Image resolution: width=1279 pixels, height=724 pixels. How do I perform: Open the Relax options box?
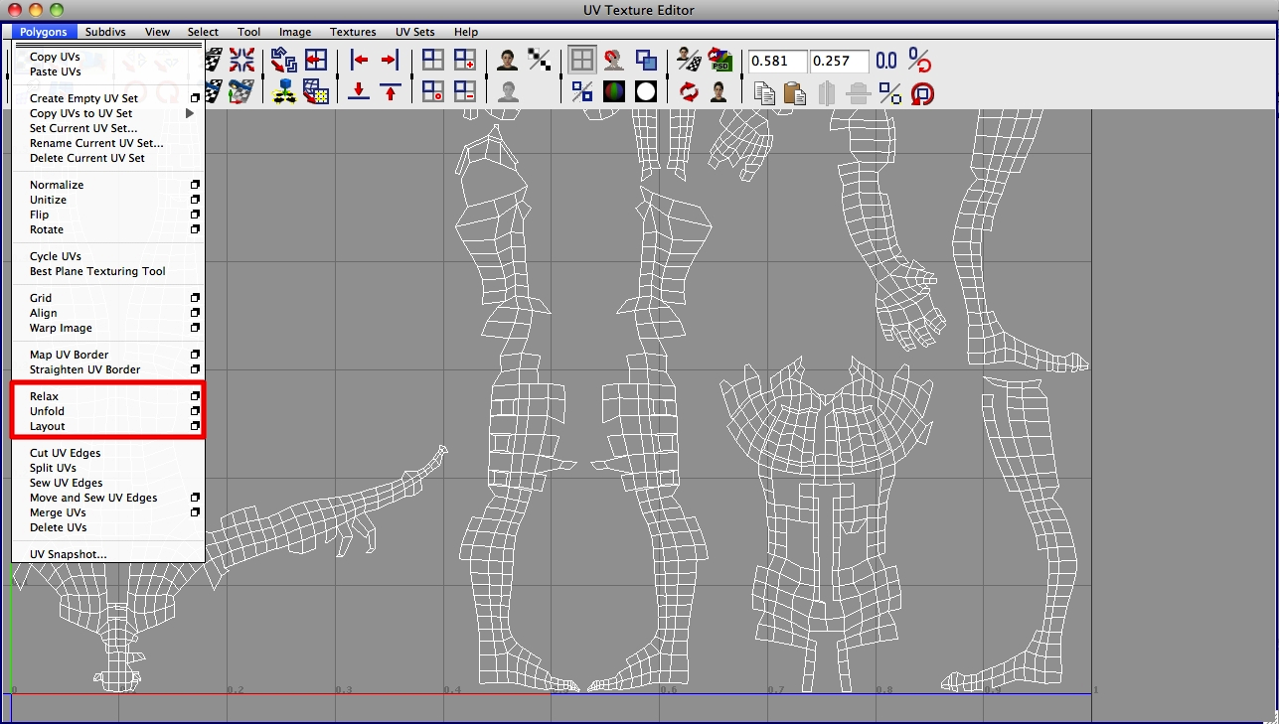195,395
